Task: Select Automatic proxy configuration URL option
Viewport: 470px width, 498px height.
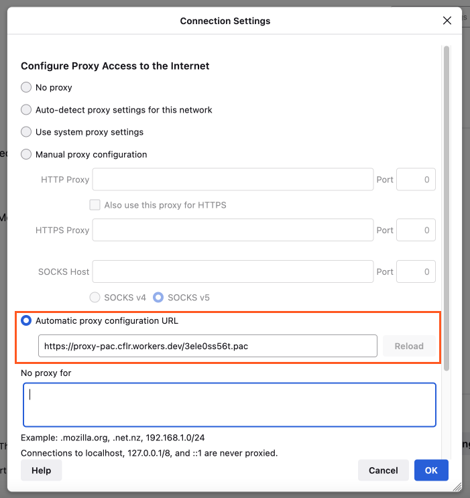Action: pyautogui.click(x=26, y=320)
